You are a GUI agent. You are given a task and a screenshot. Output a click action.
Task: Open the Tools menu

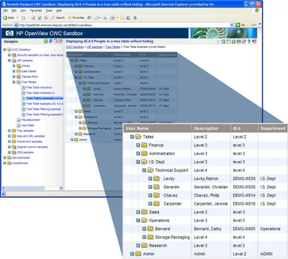point(49,10)
